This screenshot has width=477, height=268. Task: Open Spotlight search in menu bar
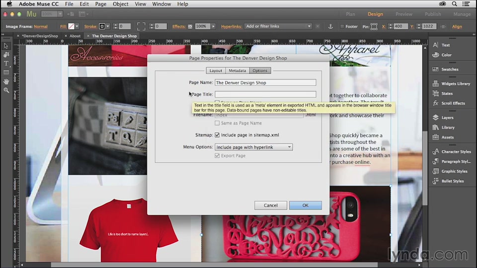(x=454, y=4)
